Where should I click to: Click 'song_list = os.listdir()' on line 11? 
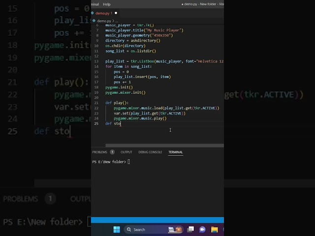130,51
